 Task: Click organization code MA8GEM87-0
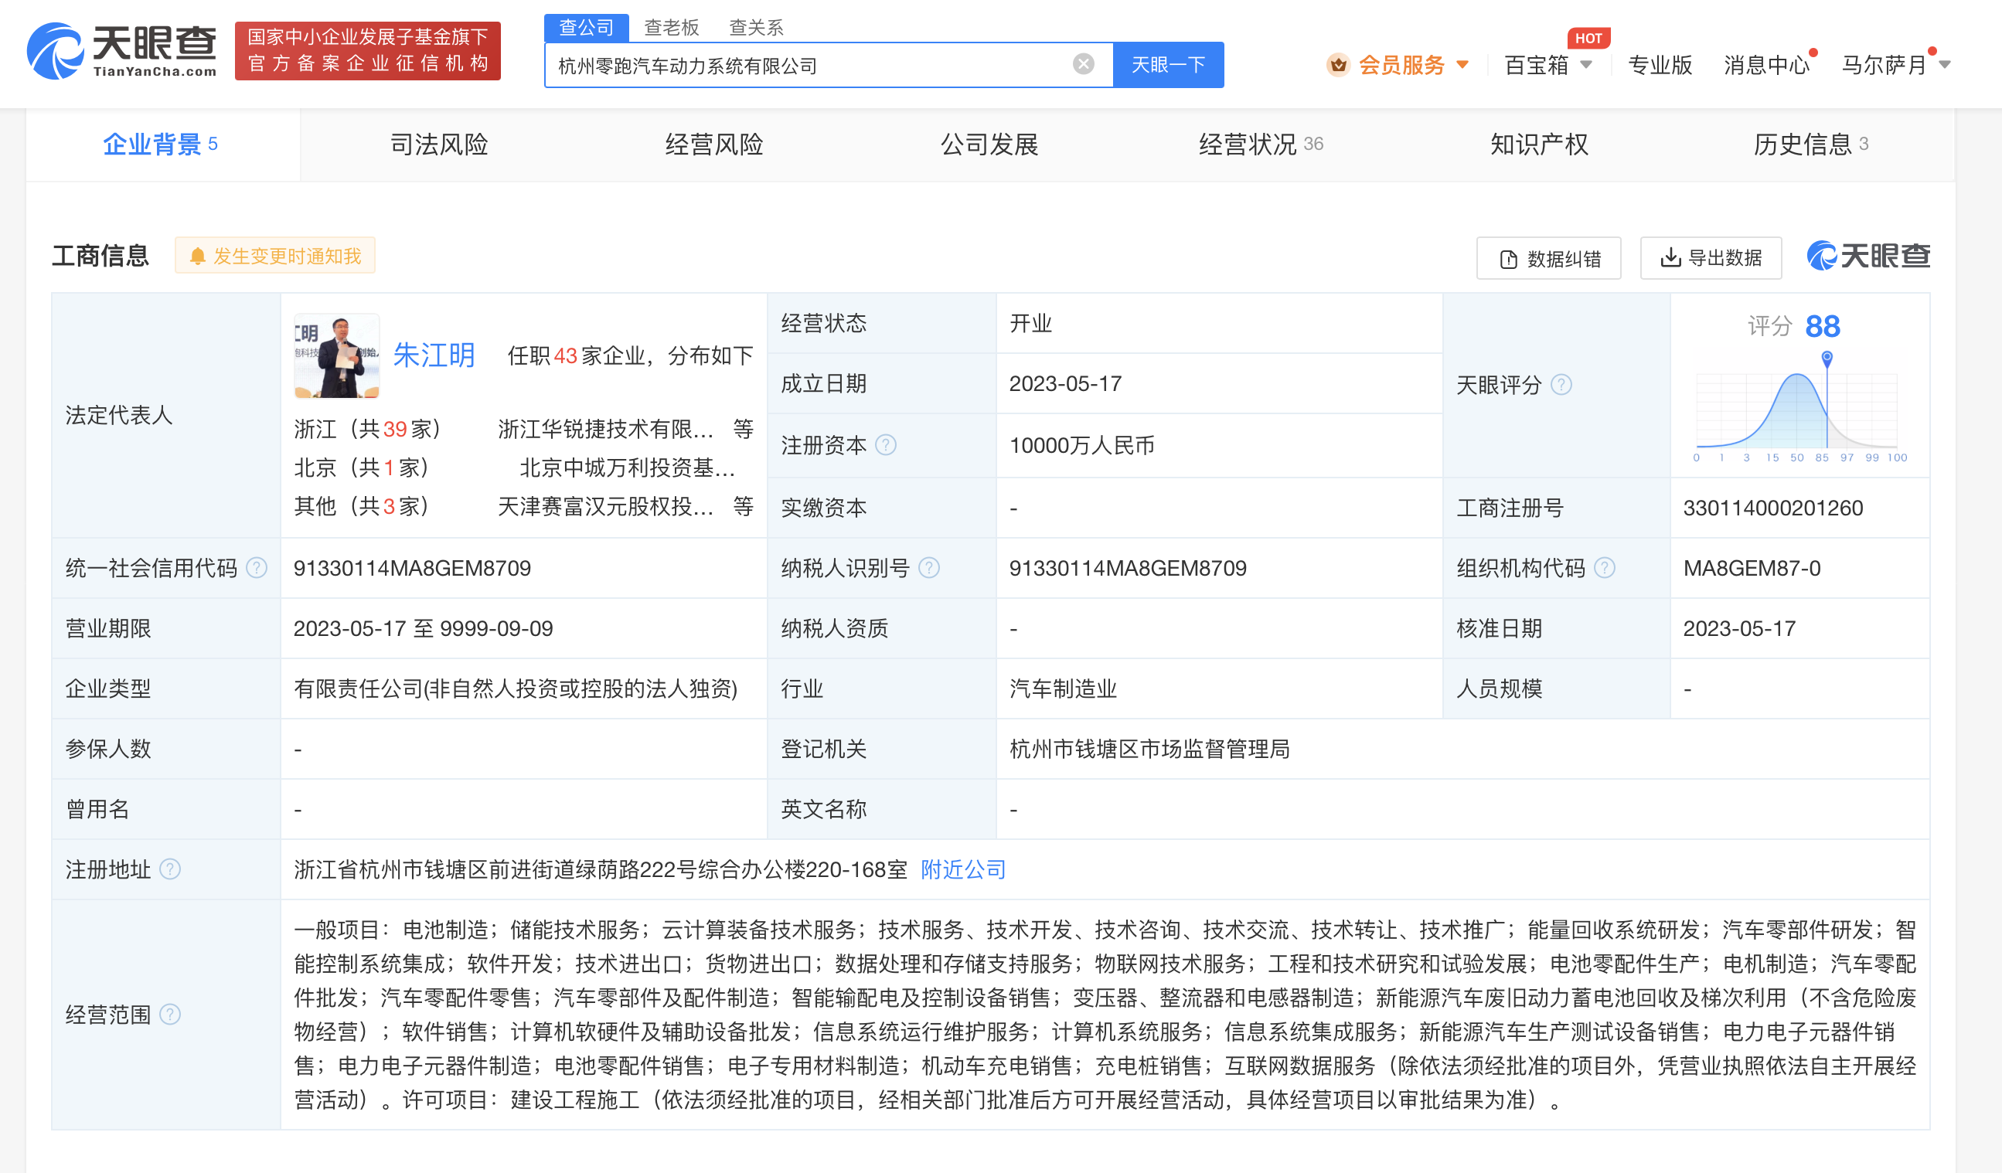[x=1752, y=568]
